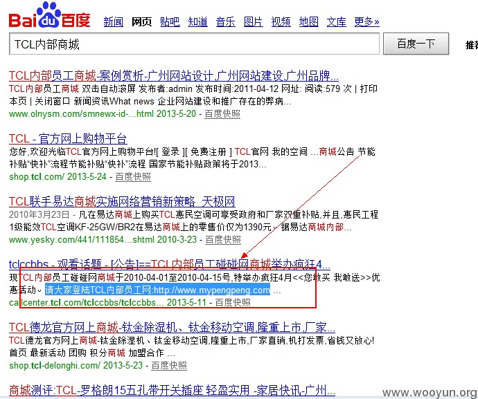Viewport: 478px width, 399px height.
Task: Open 百度快照 for callcenter.tcl.com result
Action: (233, 302)
